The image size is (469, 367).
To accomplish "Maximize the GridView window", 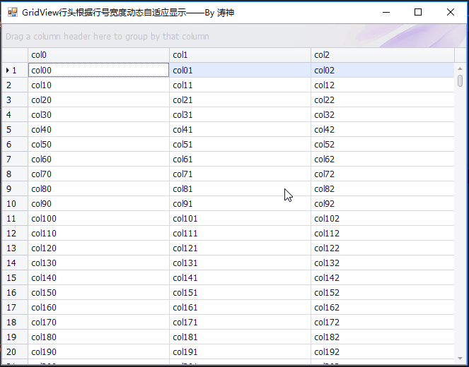I will click(417, 12).
